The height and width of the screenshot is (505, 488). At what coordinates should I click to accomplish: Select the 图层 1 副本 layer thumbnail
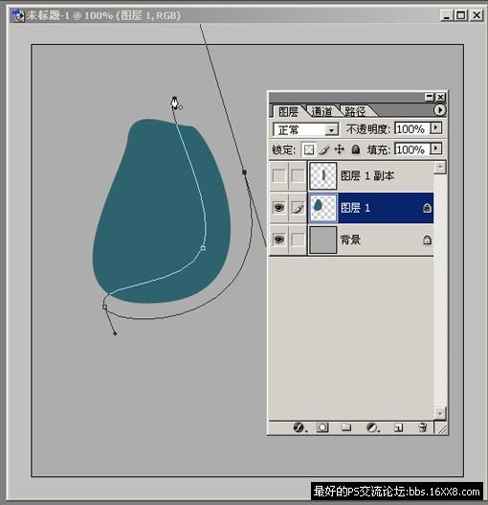(x=323, y=176)
